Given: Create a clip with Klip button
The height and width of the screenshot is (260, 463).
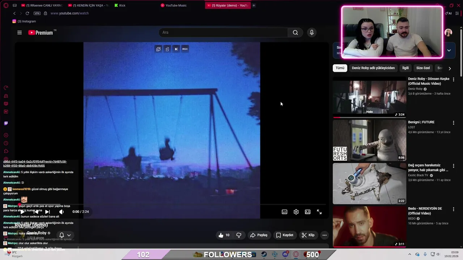Looking at the screenshot, I should [x=308, y=235].
